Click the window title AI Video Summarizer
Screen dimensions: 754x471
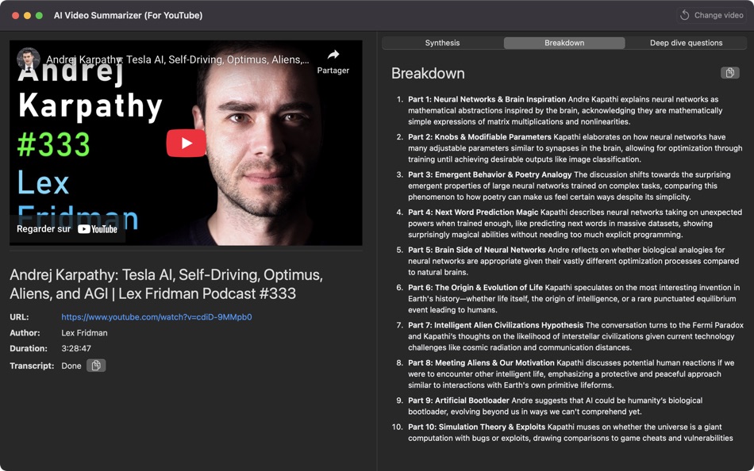128,15
